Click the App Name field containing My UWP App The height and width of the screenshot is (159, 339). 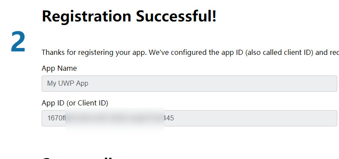click(189, 84)
